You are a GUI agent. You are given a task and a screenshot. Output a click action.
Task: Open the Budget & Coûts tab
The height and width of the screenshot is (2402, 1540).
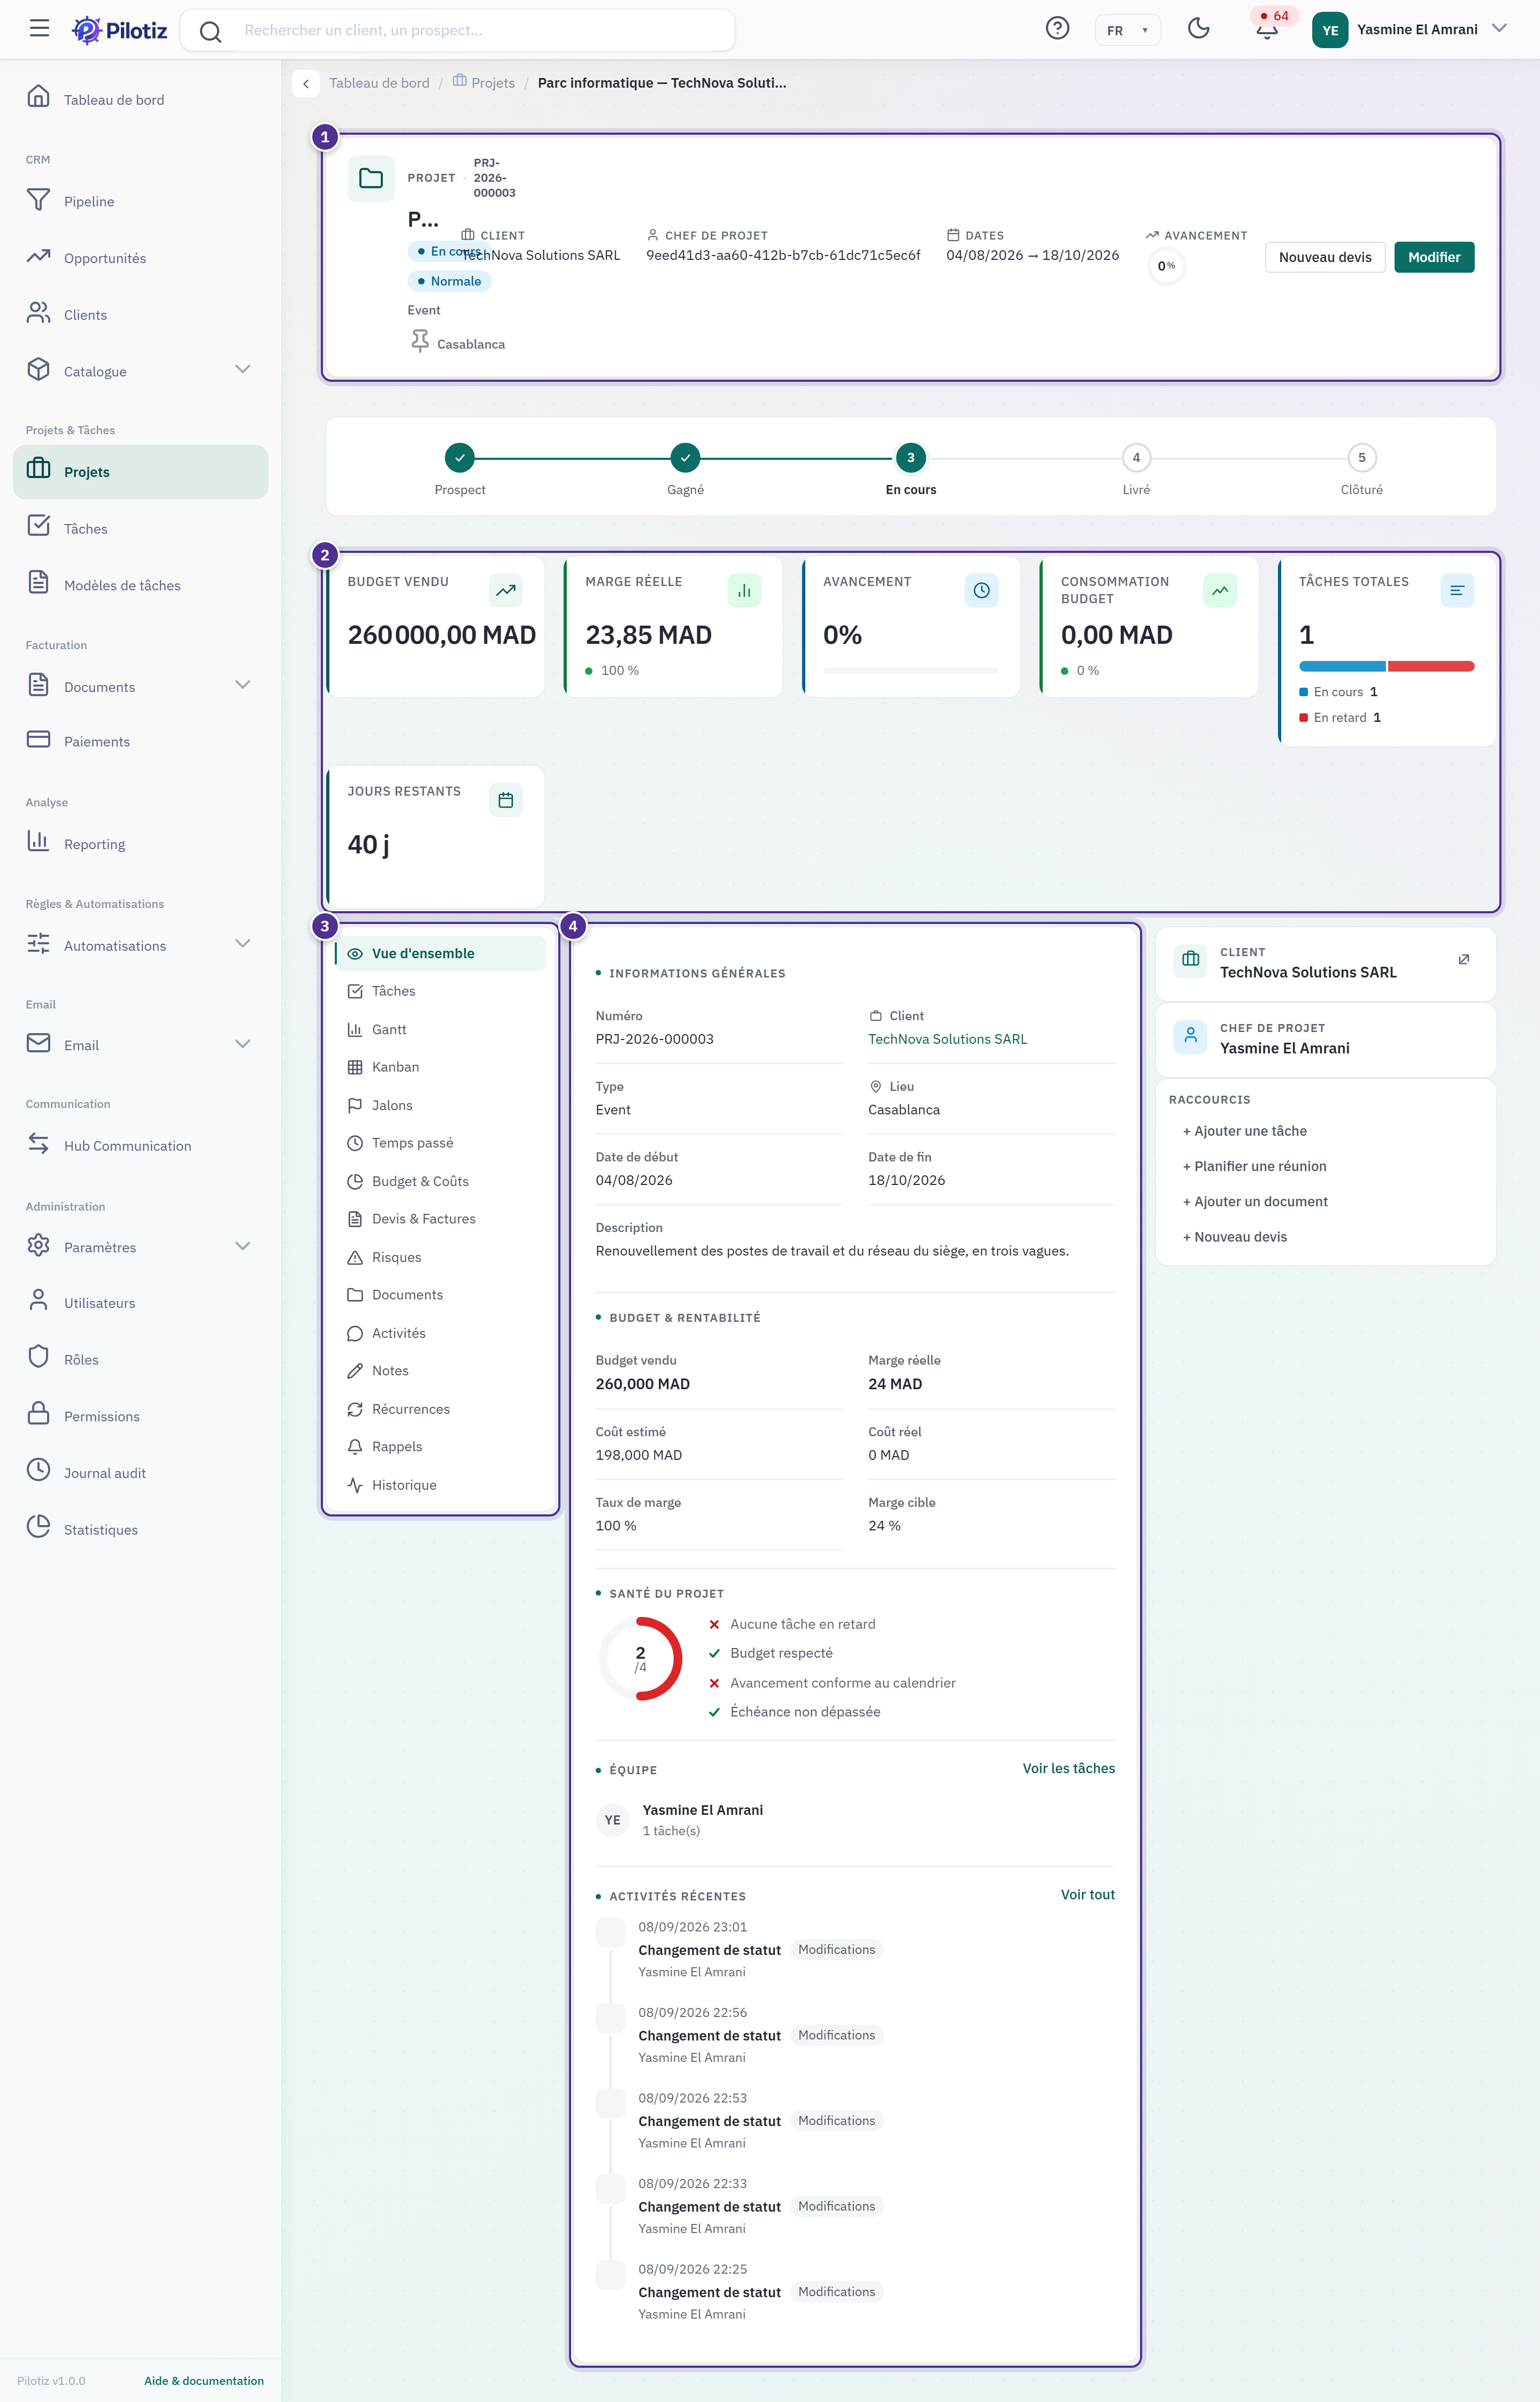coord(441,1182)
